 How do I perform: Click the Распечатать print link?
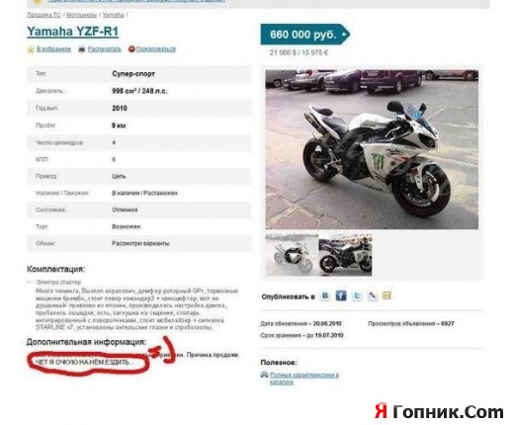coord(105,49)
